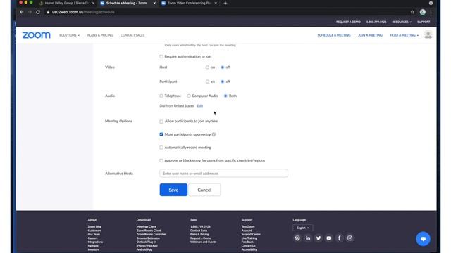Click the lock icon in the address bar
451x253 pixels.
pyautogui.click(x=48, y=12)
